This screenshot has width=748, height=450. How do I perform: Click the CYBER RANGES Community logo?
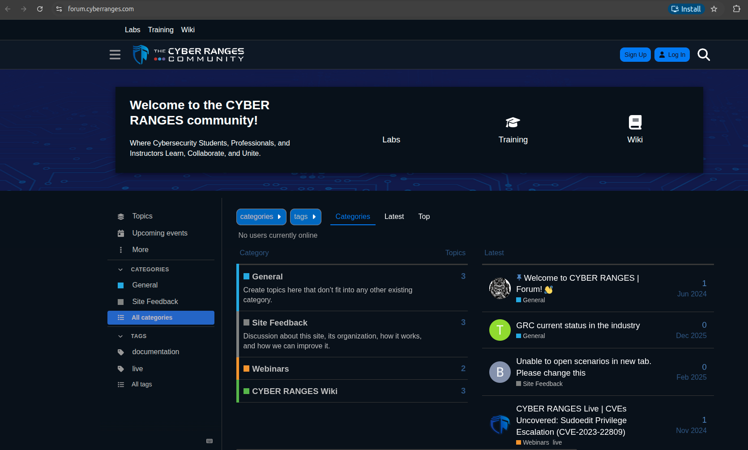pos(188,55)
